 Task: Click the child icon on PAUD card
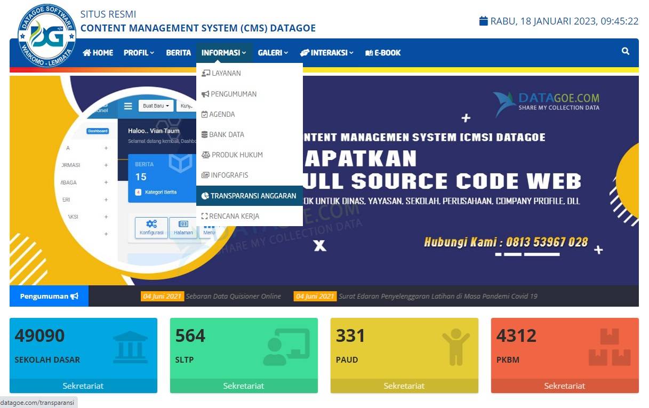(x=456, y=347)
